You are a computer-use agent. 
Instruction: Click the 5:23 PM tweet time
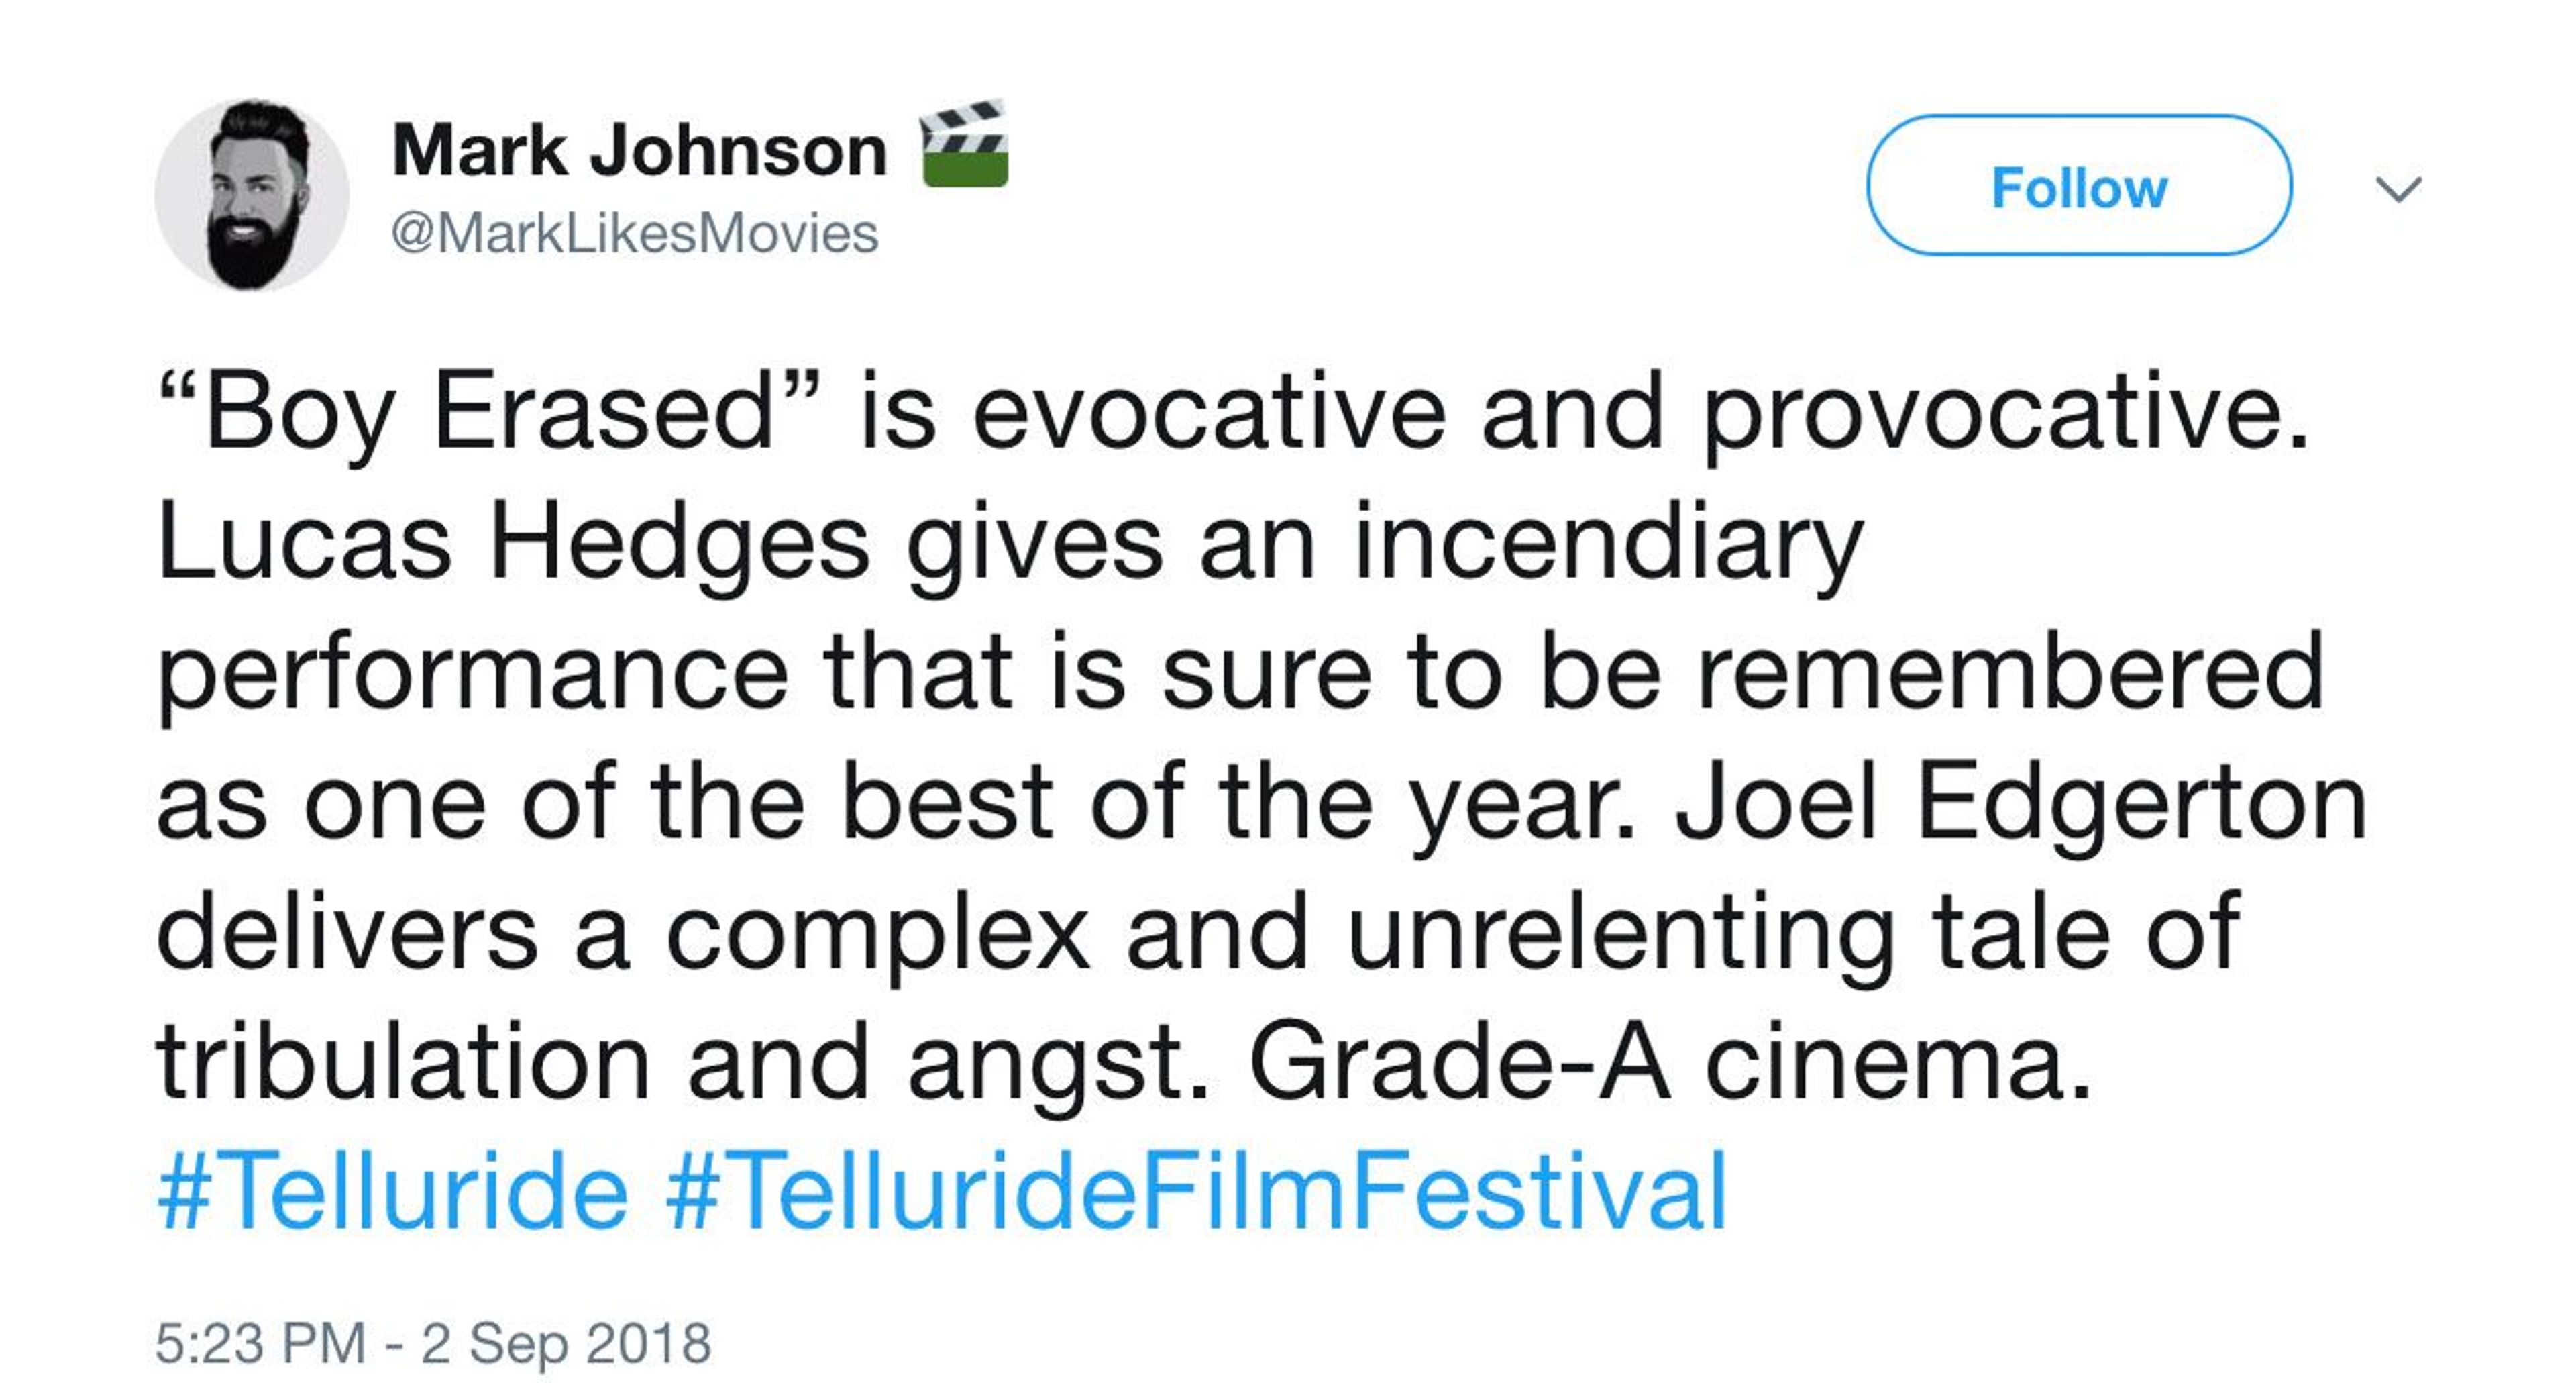[x=260, y=1343]
